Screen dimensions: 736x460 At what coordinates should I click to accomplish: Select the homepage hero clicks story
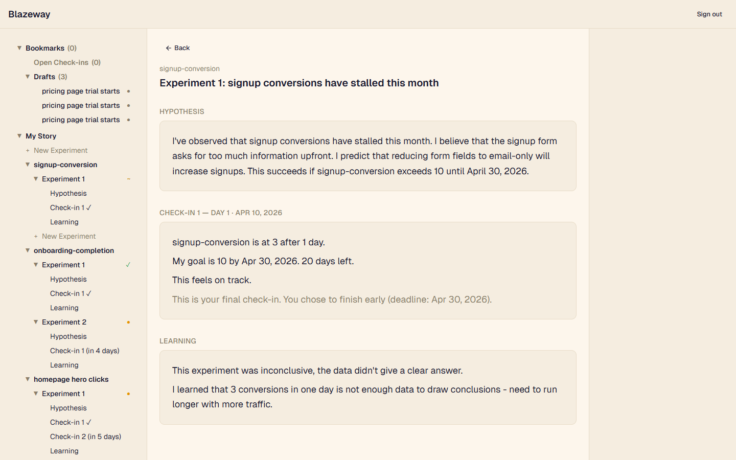(x=71, y=379)
